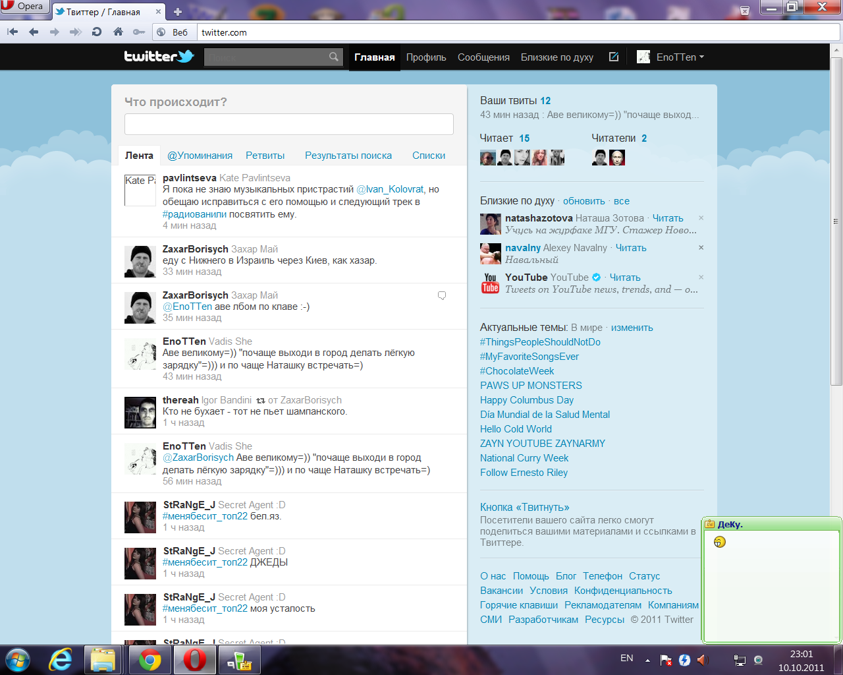The width and height of the screenshot is (843, 675).
Task: Click the page vertical scrollbar thumb
Action: 836,221
